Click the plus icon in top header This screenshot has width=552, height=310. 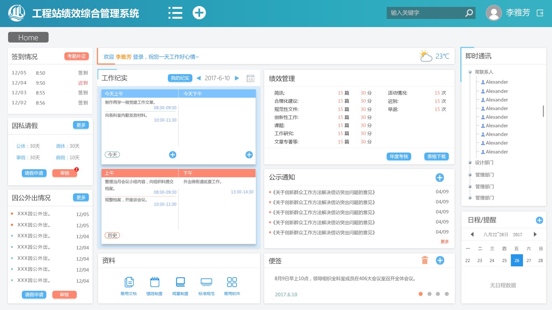pyautogui.click(x=199, y=13)
